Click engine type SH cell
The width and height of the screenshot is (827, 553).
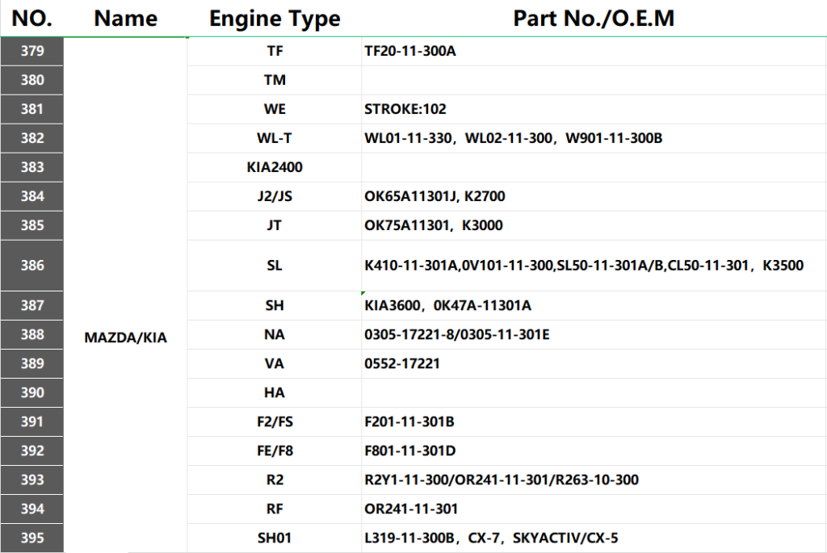pos(275,305)
